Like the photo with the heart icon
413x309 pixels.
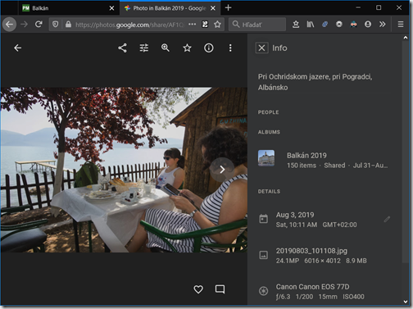coord(198,289)
